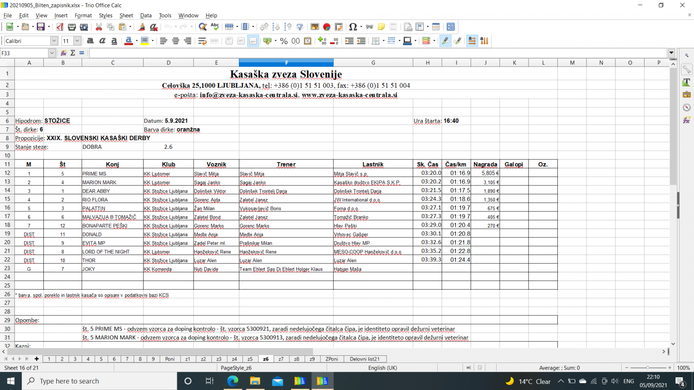The height and width of the screenshot is (390, 694).
Task: Format cells as percent
Action: pyautogui.click(x=284, y=41)
